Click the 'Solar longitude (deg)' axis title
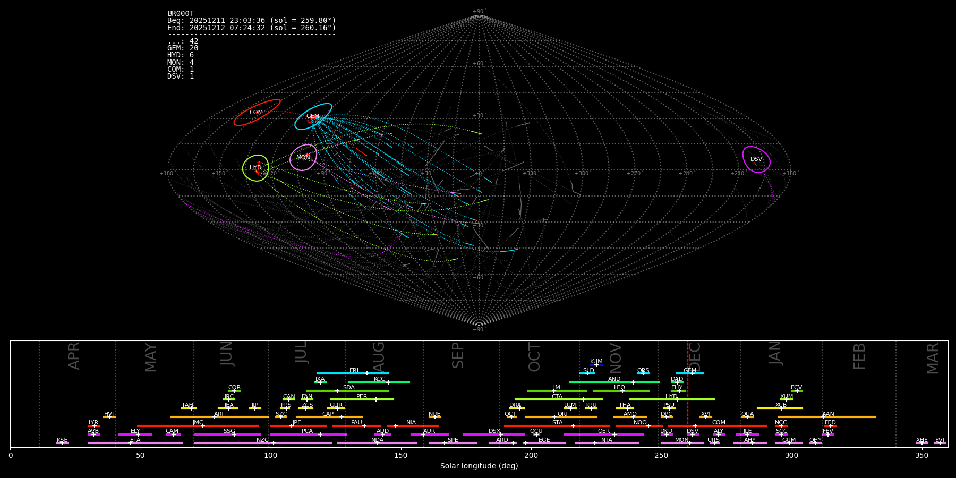The width and height of the screenshot is (956, 478). (x=479, y=466)
